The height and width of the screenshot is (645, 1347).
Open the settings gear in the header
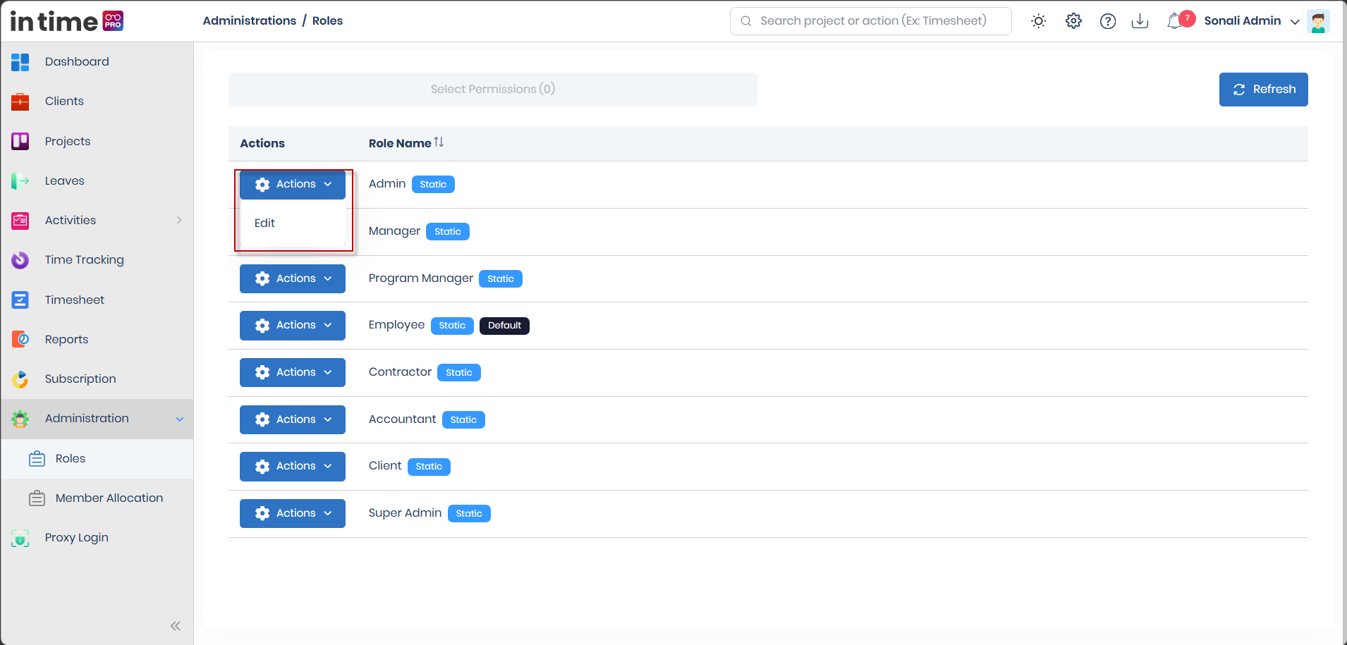(x=1073, y=21)
